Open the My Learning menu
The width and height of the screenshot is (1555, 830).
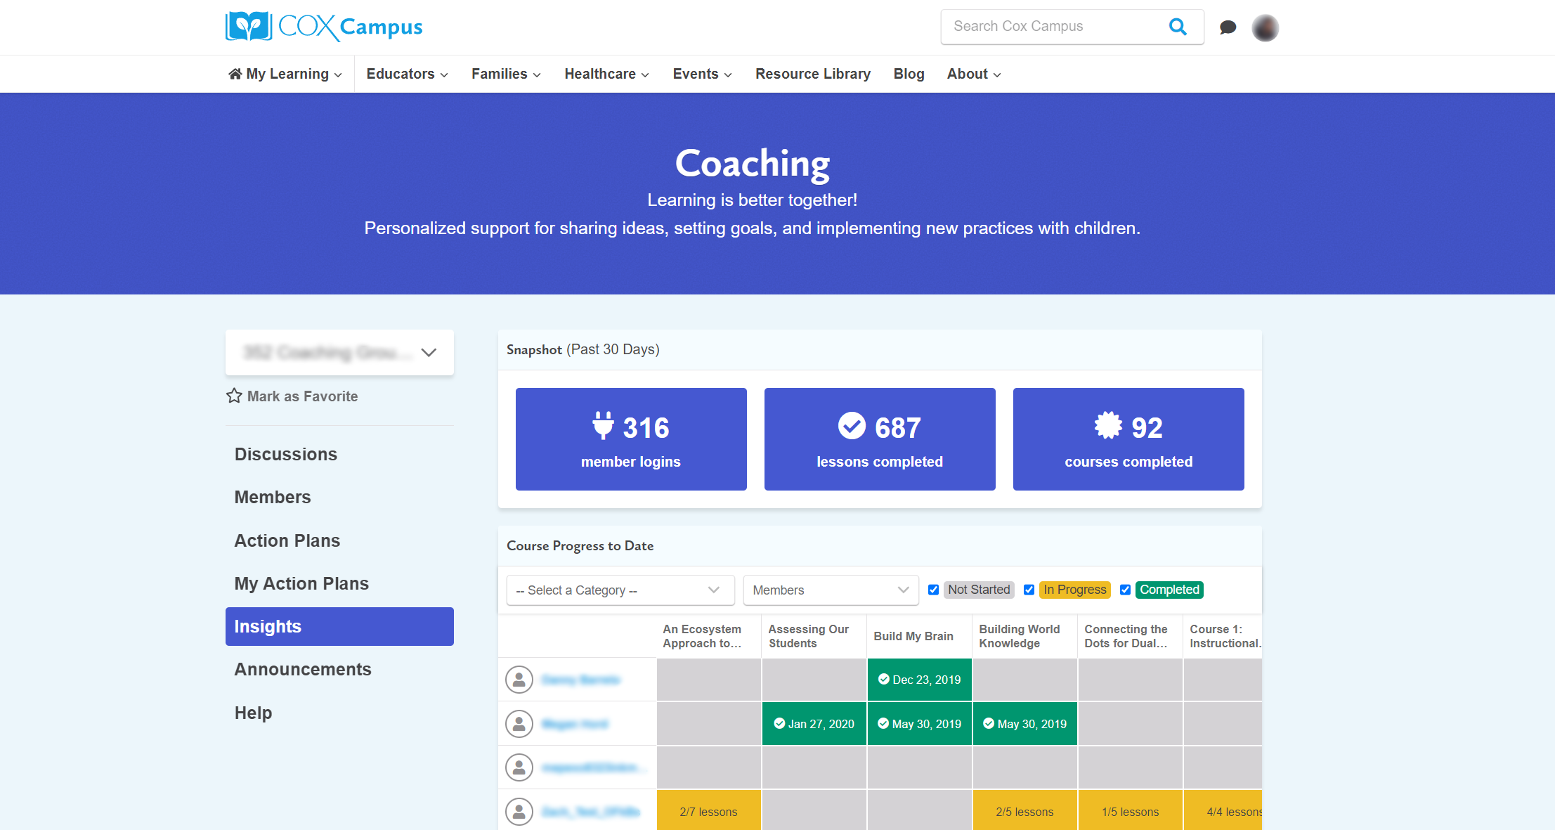pos(287,73)
